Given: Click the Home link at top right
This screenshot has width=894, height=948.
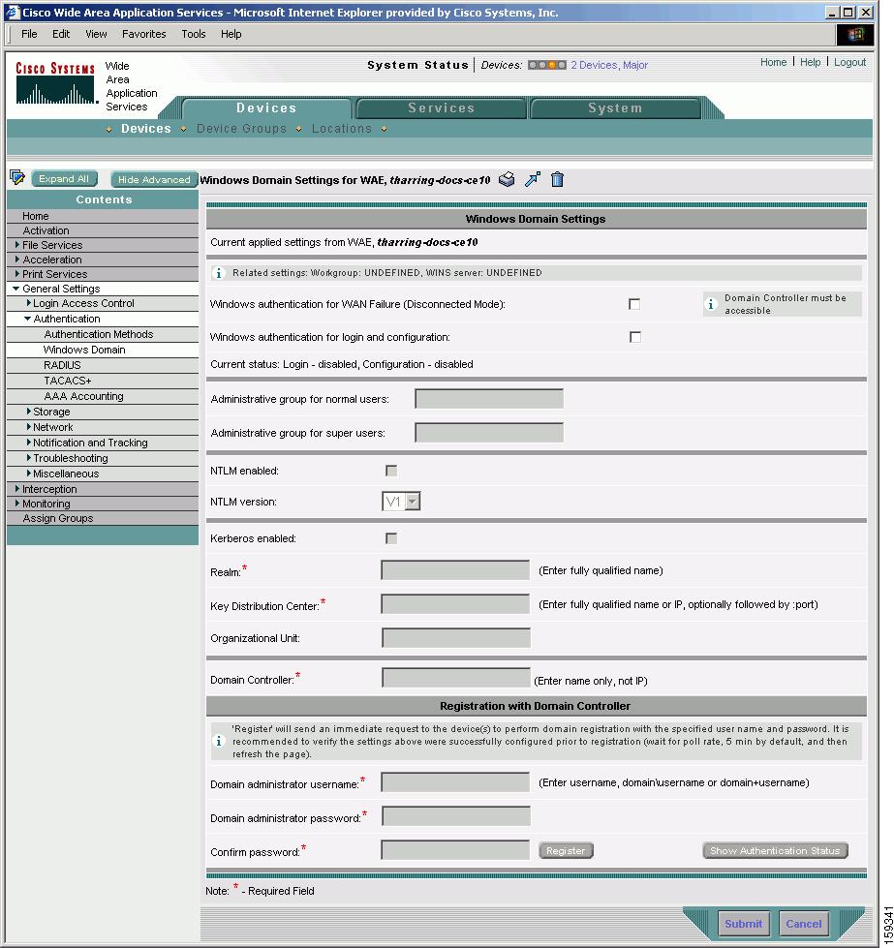Looking at the screenshot, I should [773, 62].
